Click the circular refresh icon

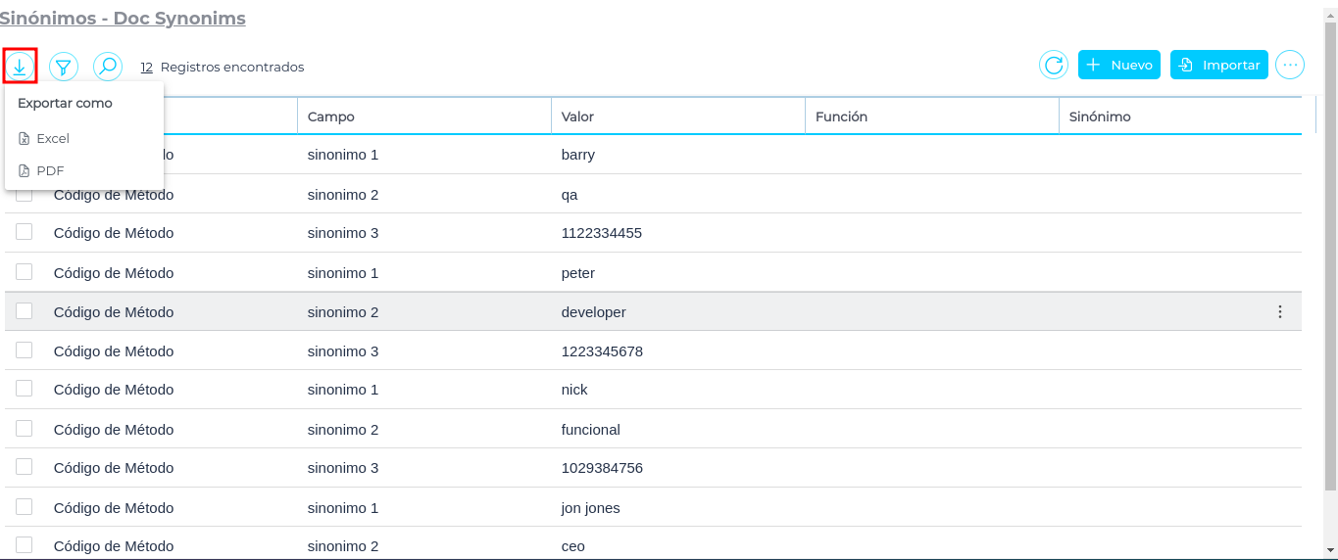1054,66
